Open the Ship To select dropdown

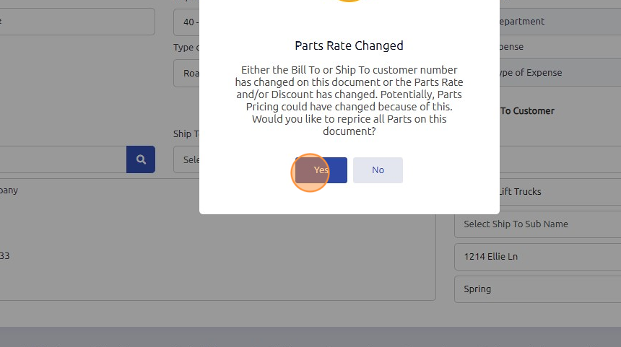pos(186,159)
